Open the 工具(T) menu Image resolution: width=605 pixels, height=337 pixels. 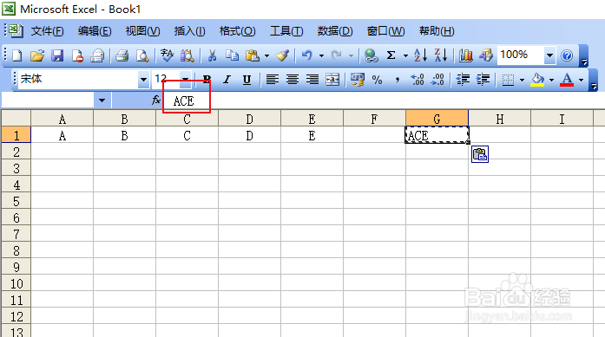[286, 31]
